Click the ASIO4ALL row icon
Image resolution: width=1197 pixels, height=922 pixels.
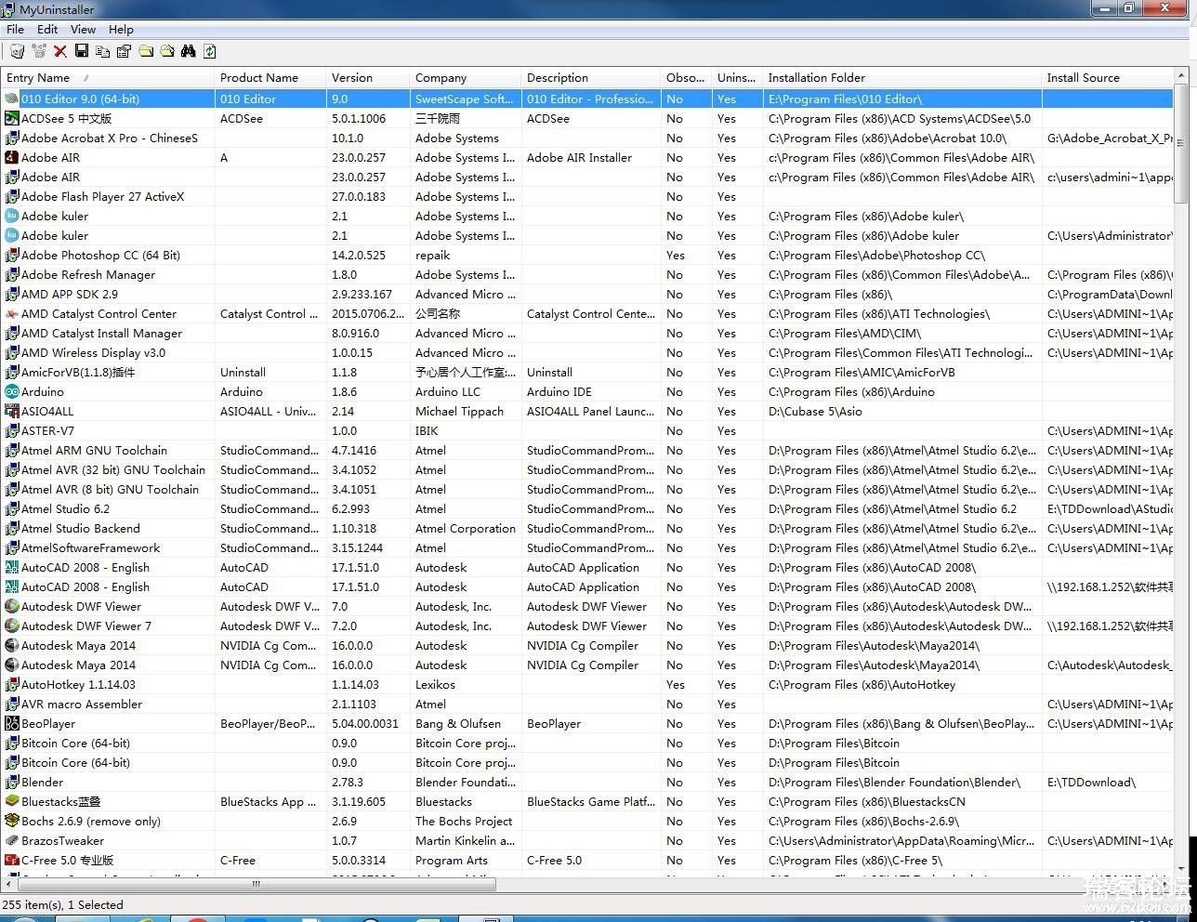click(11, 411)
